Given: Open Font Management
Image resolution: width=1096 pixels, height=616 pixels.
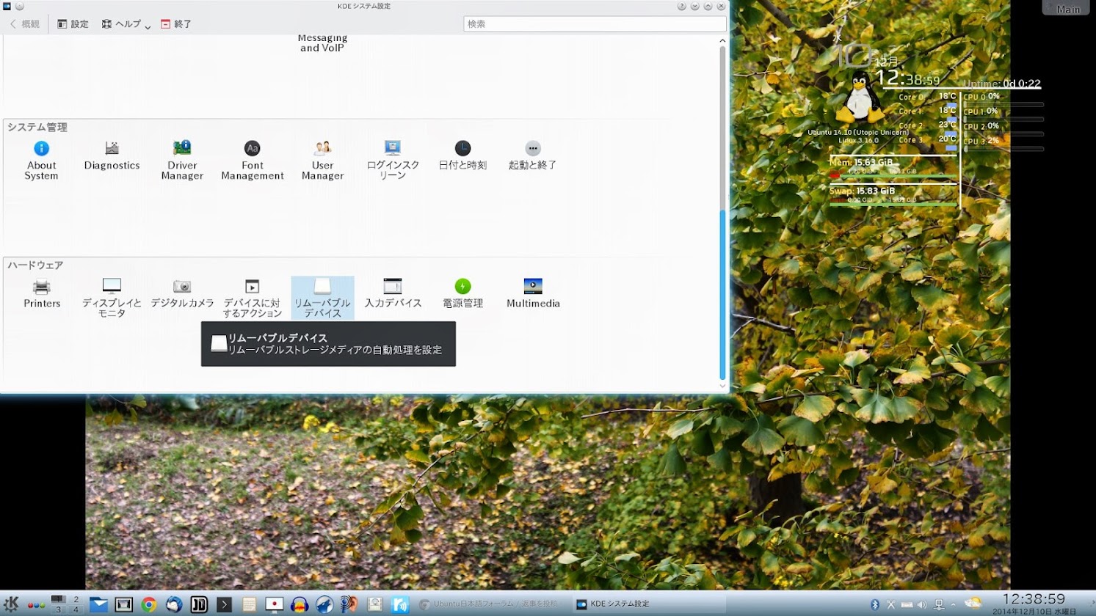Looking at the screenshot, I should point(252,161).
